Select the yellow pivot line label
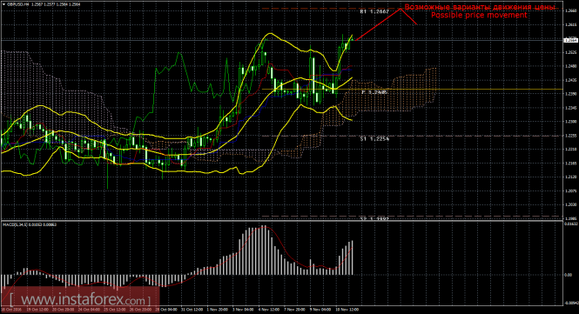This screenshot has height=314, width=579. 374,92
